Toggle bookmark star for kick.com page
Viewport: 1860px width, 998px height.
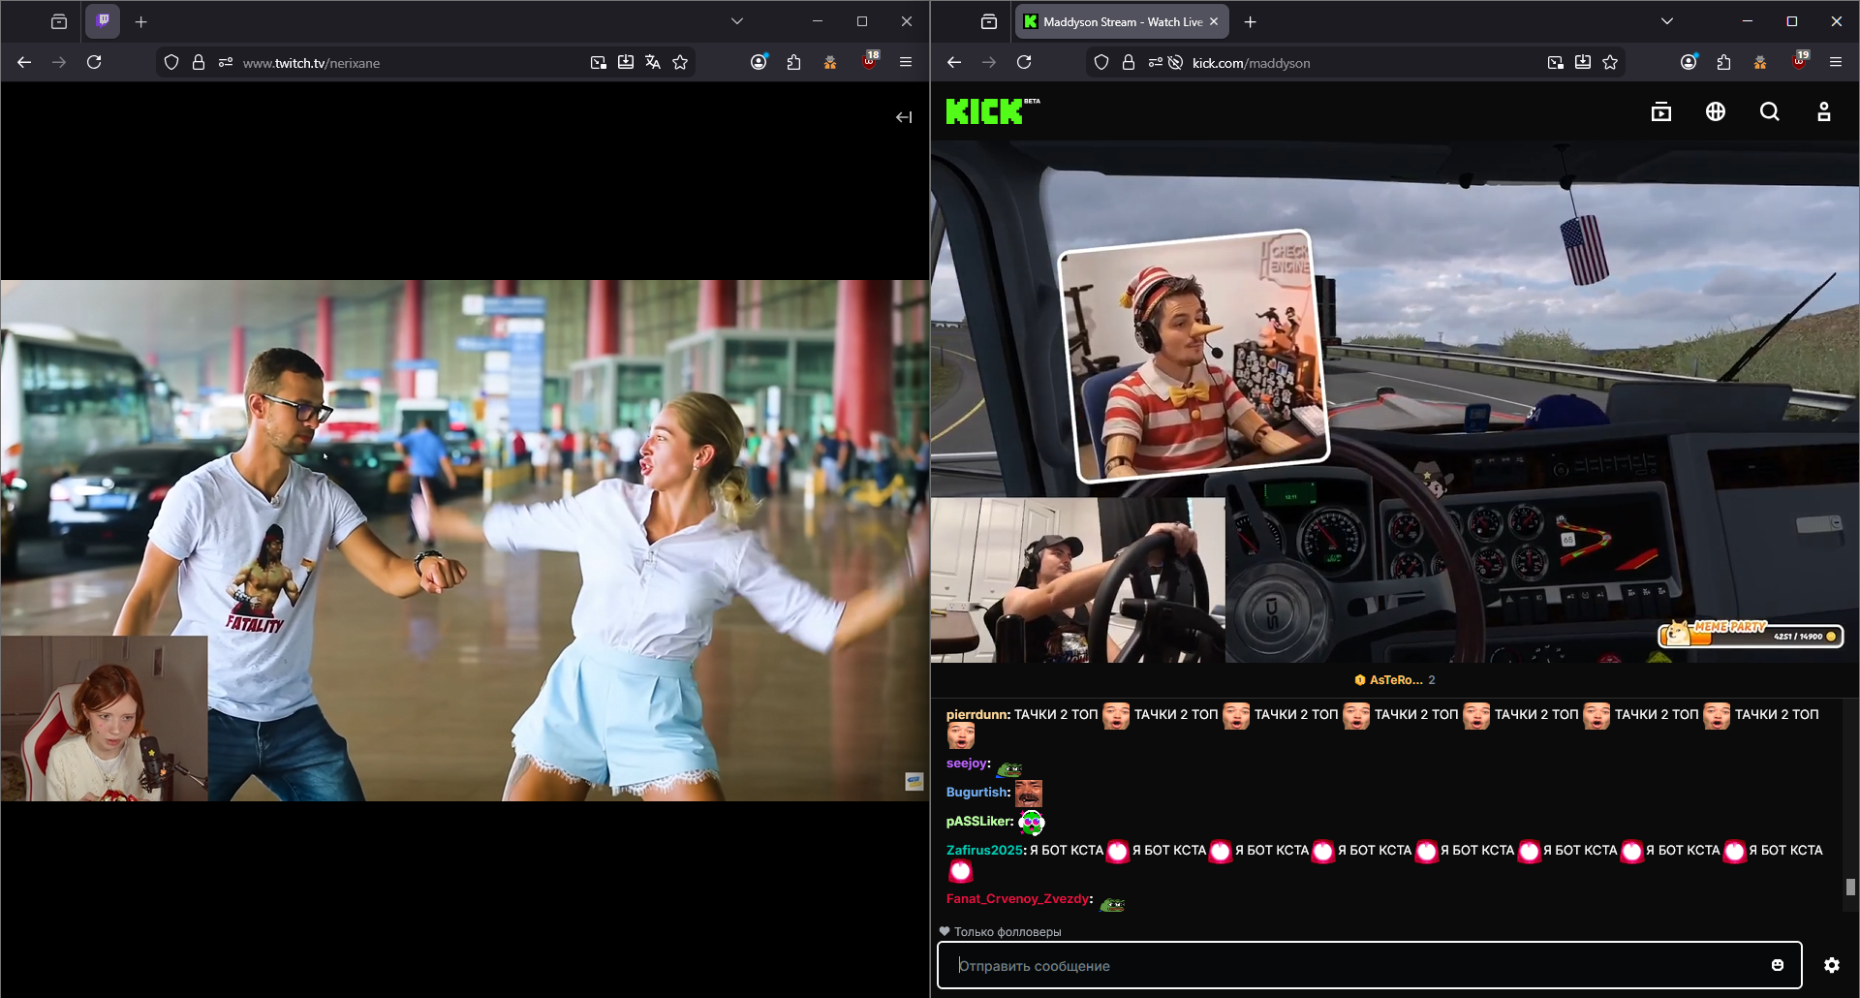coord(1610,63)
